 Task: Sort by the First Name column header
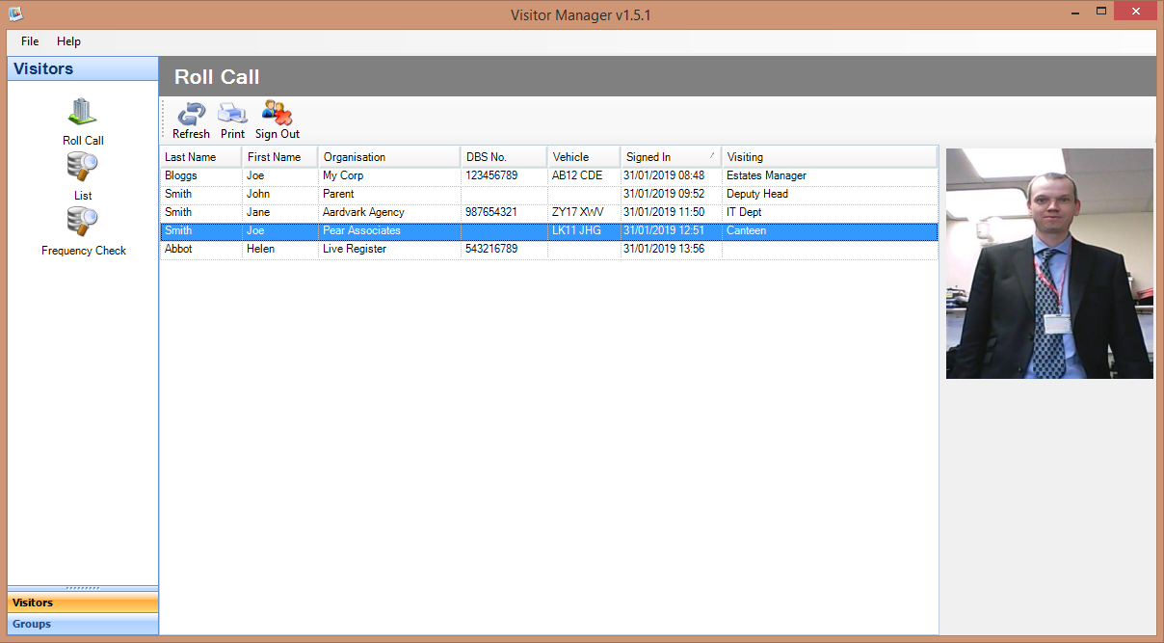(x=280, y=157)
